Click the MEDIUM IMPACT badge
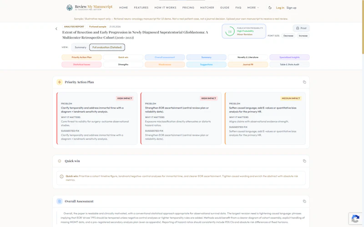 pyautogui.click(x=291, y=98)
